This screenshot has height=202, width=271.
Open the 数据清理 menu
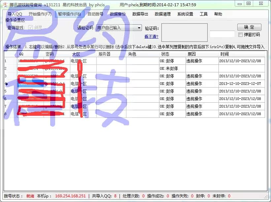point(163,14)
